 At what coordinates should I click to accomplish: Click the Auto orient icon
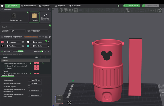(71, 10)
